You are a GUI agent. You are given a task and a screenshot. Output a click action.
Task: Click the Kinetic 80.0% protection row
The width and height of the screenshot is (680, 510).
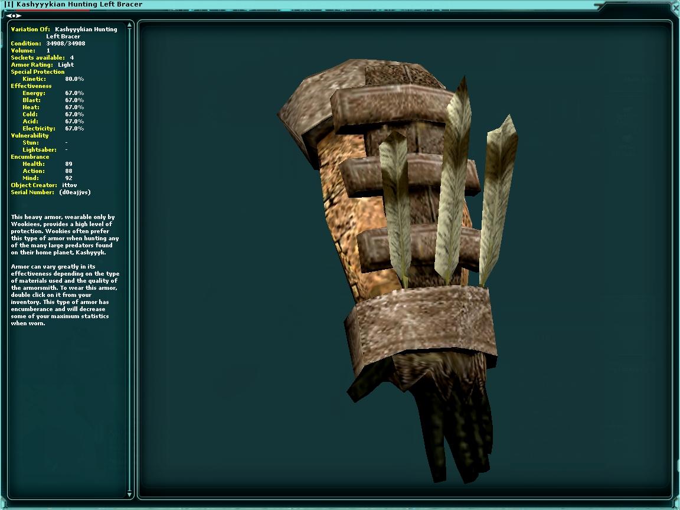53,79
